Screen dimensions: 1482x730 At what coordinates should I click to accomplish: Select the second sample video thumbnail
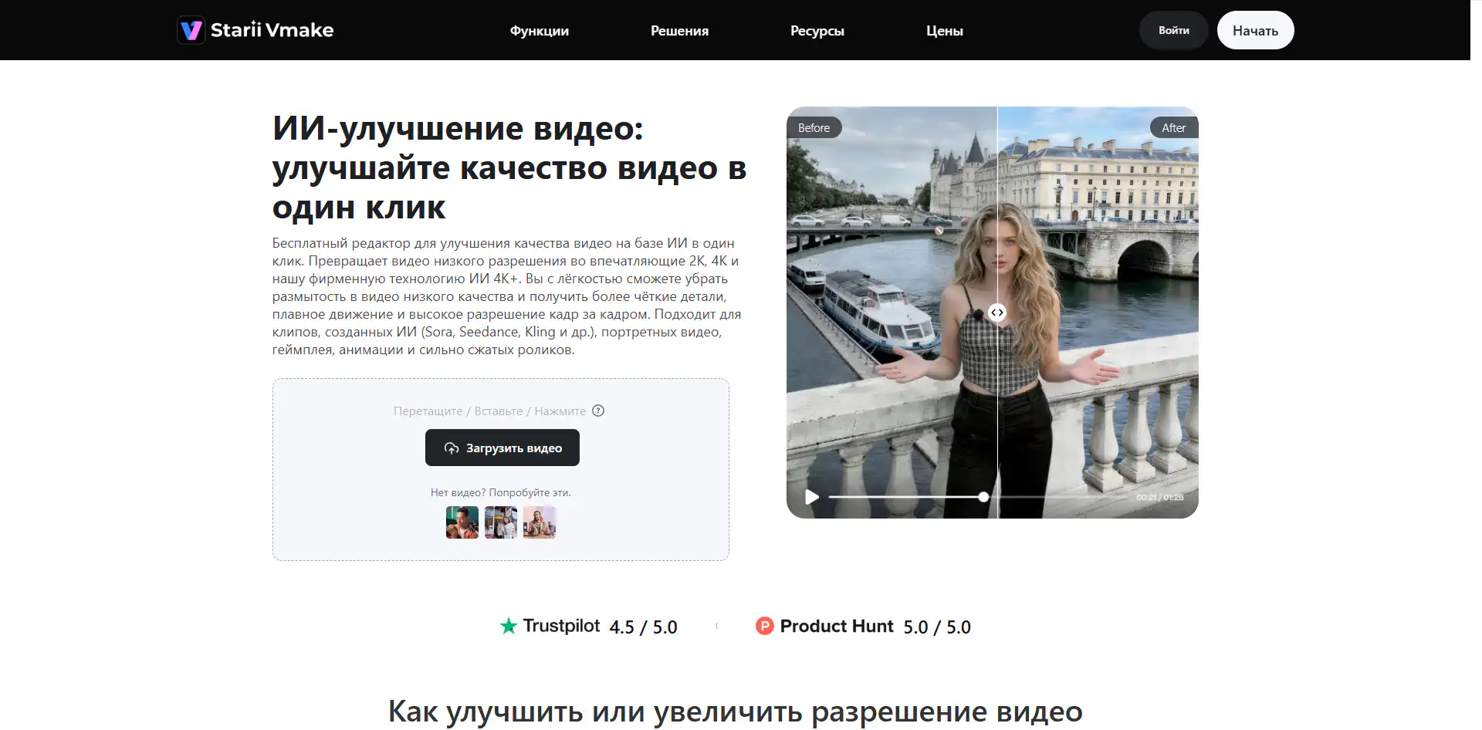point(501,522)
